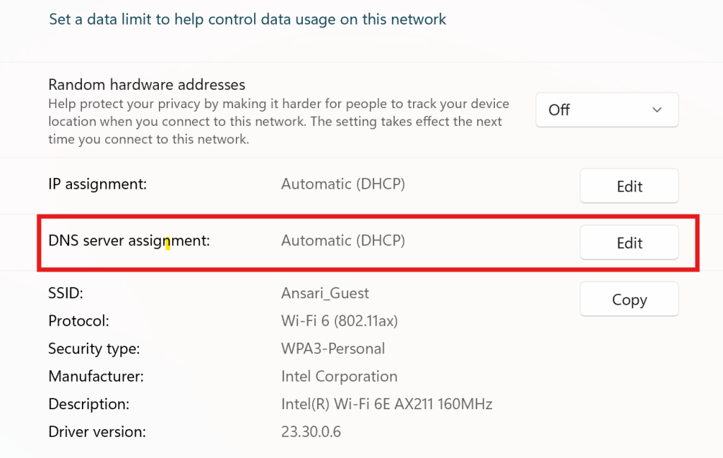The image size is (723, 458).
Task: Click the Manufacturer label
Action: (96, 377)
